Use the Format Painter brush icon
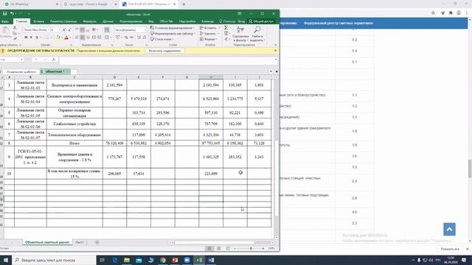 15,39
